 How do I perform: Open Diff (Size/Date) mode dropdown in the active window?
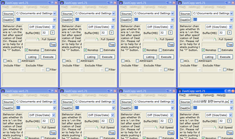[x=230, y=115]
